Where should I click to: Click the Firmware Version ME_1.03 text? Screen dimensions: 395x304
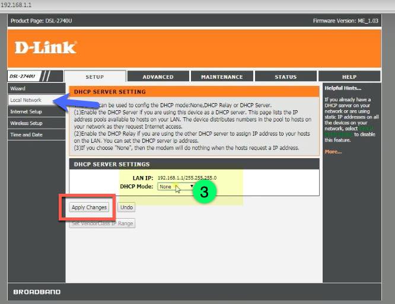345,21
